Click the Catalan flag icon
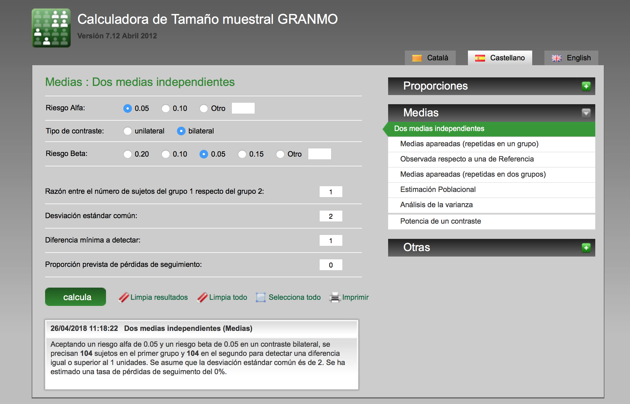The image size is (630, 404). click(417, 58)
